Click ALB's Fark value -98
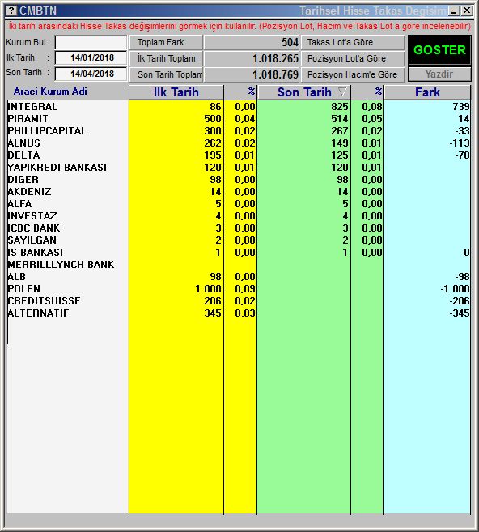Viewport: 479px width, 532px height. tap(462, 277)
